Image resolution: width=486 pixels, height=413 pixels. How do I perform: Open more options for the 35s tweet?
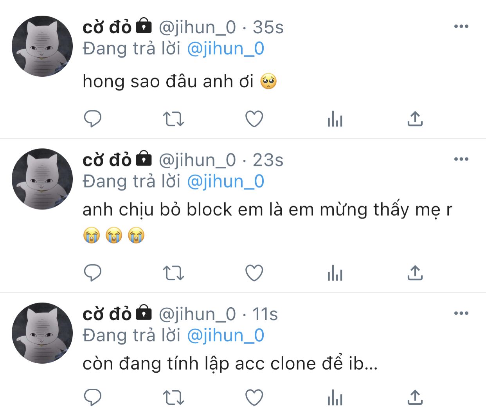[x=461, y=26]
